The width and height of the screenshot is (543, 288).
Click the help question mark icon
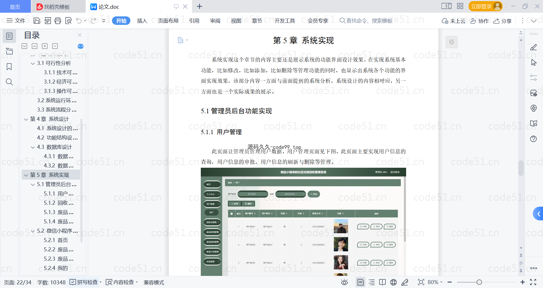point(533,139)
